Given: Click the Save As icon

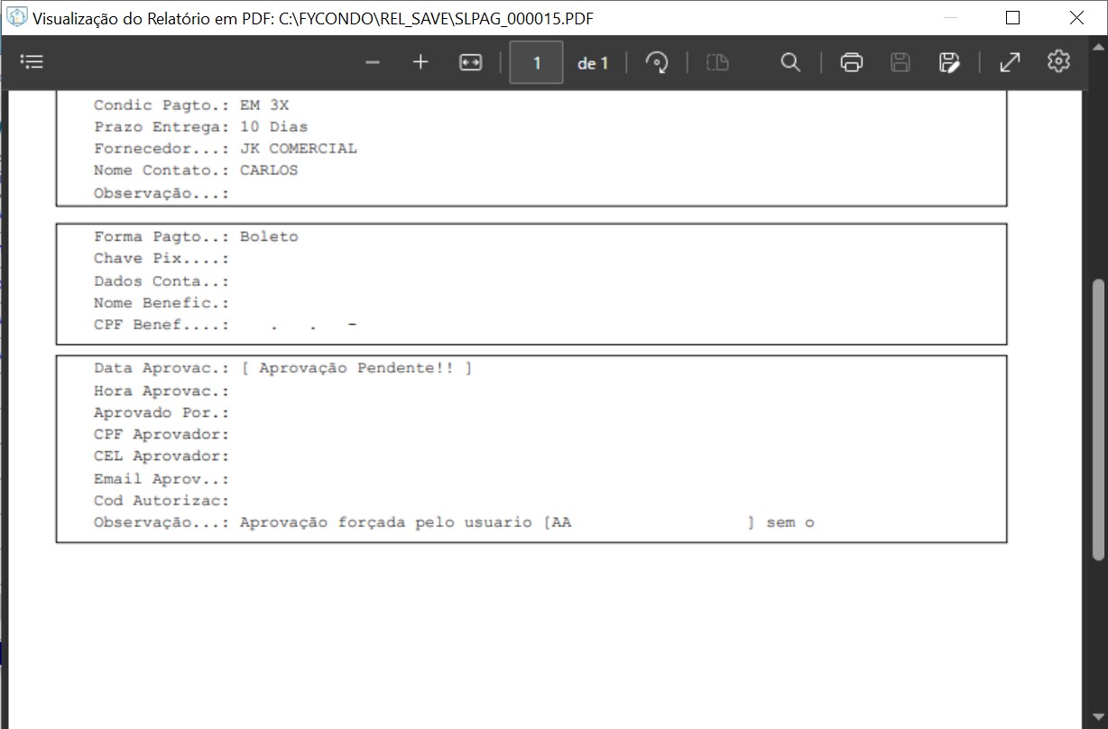Looking at the screenshot, I should tap(948, 62).
